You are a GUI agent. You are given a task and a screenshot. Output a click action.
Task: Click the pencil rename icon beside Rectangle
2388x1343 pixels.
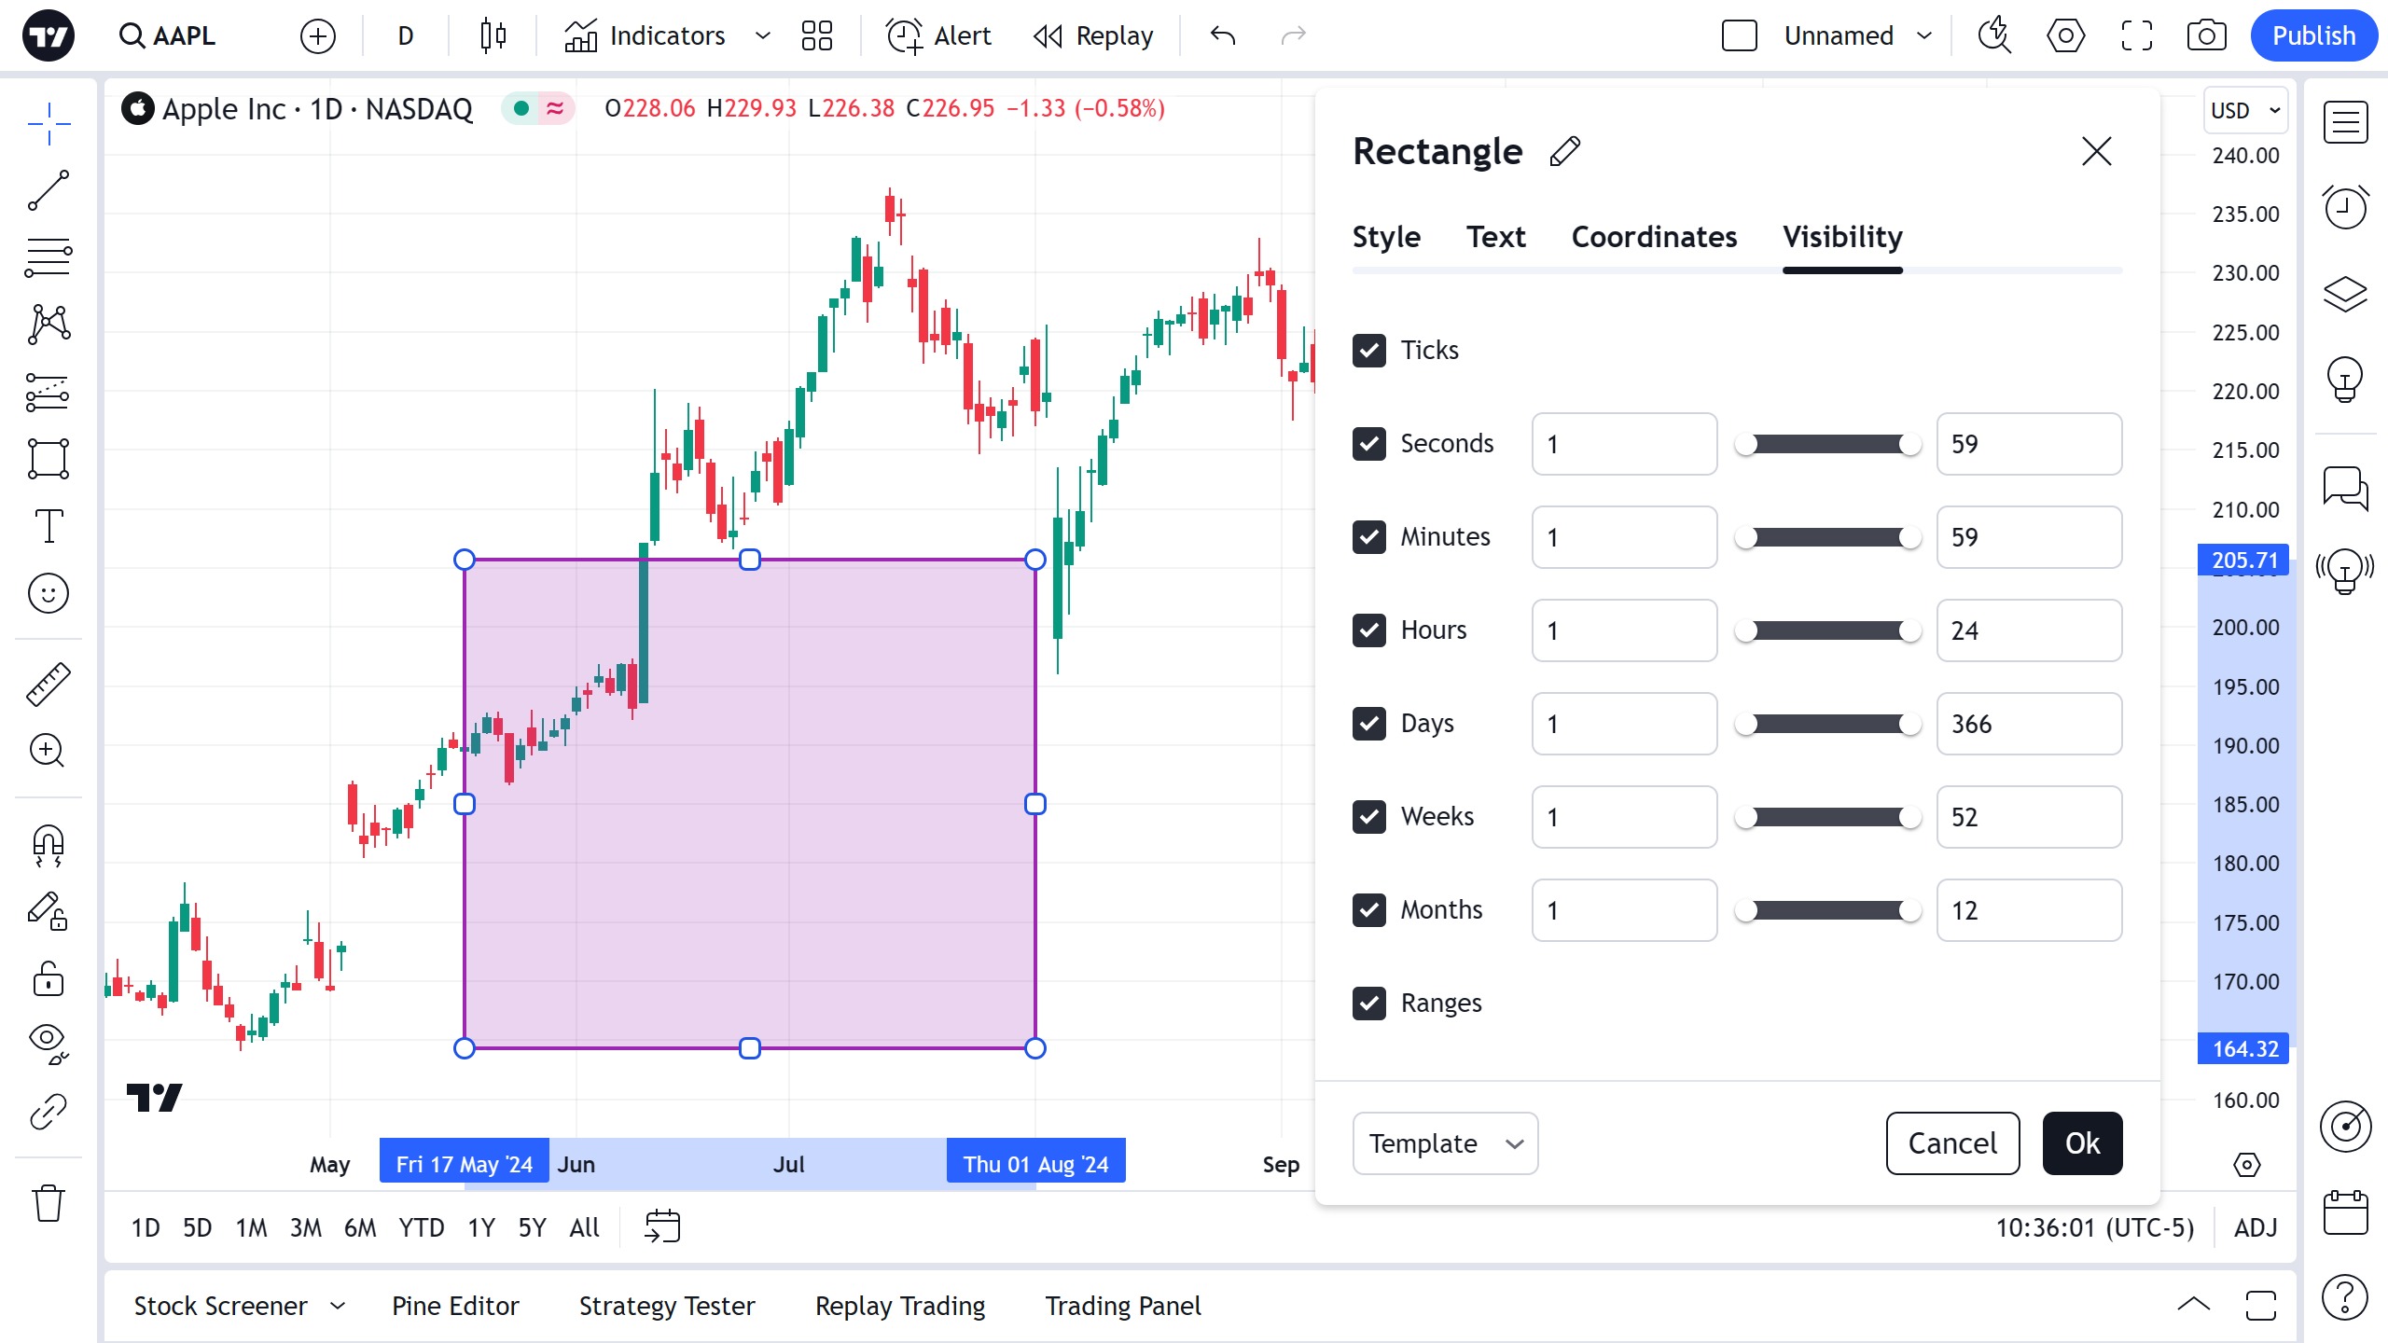(1564, 151)
